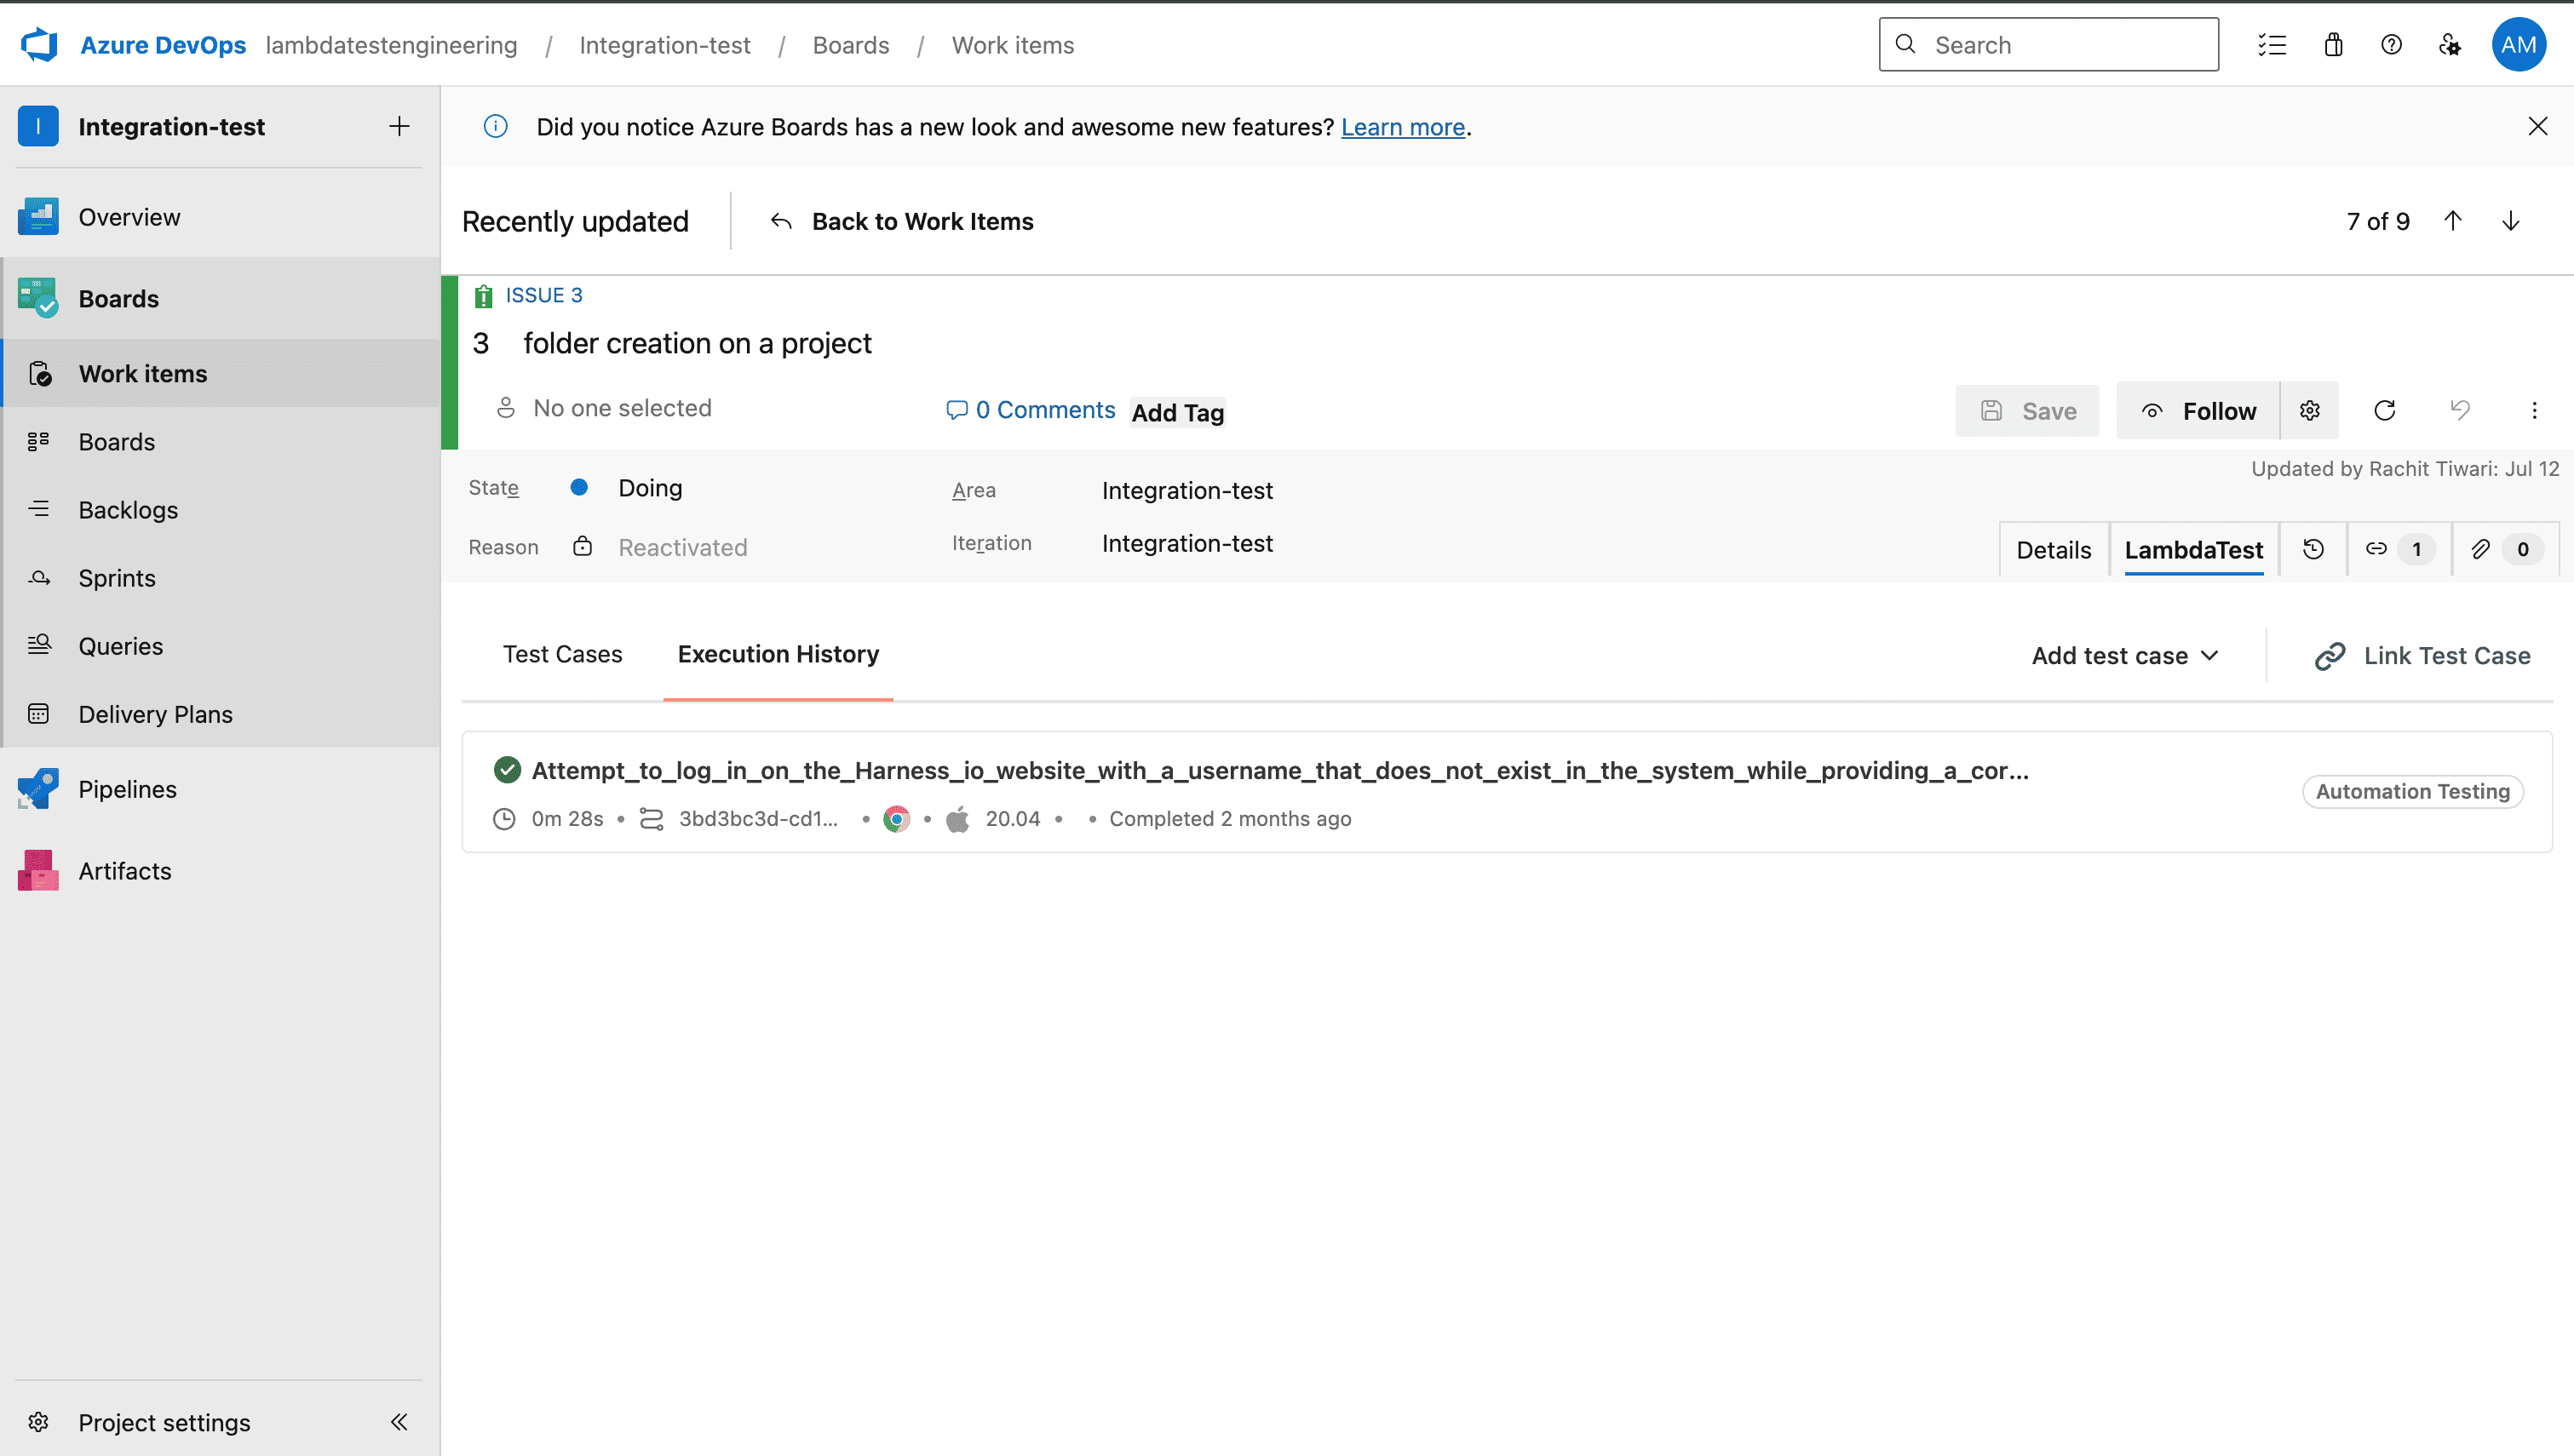Switch to Test Cases tab
Screen dimensions: 2574x1456
tap(562, 654)
